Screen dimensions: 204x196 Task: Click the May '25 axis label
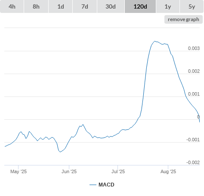[x=19, y=171]
